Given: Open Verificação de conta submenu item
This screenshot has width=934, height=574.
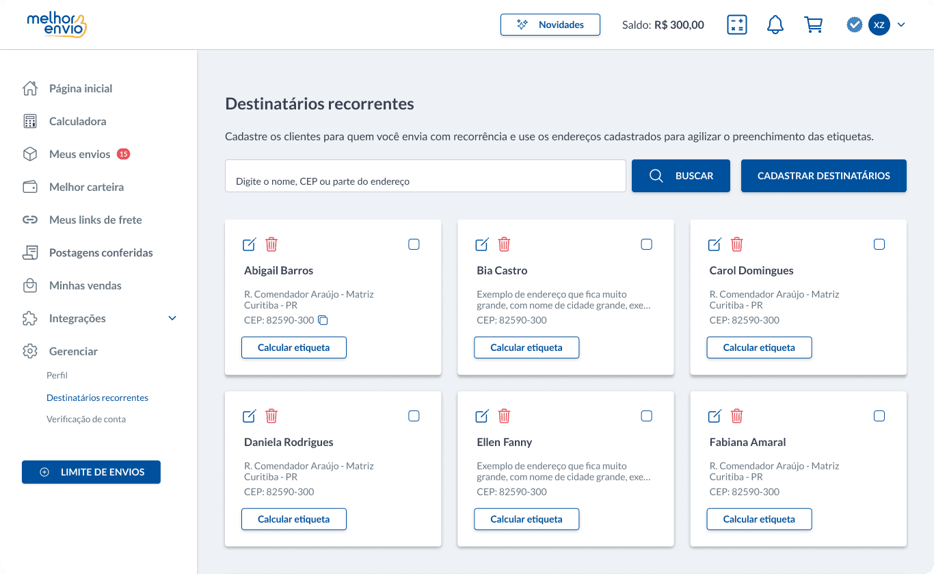Looking at the screenshot, I should coord(86,419).
